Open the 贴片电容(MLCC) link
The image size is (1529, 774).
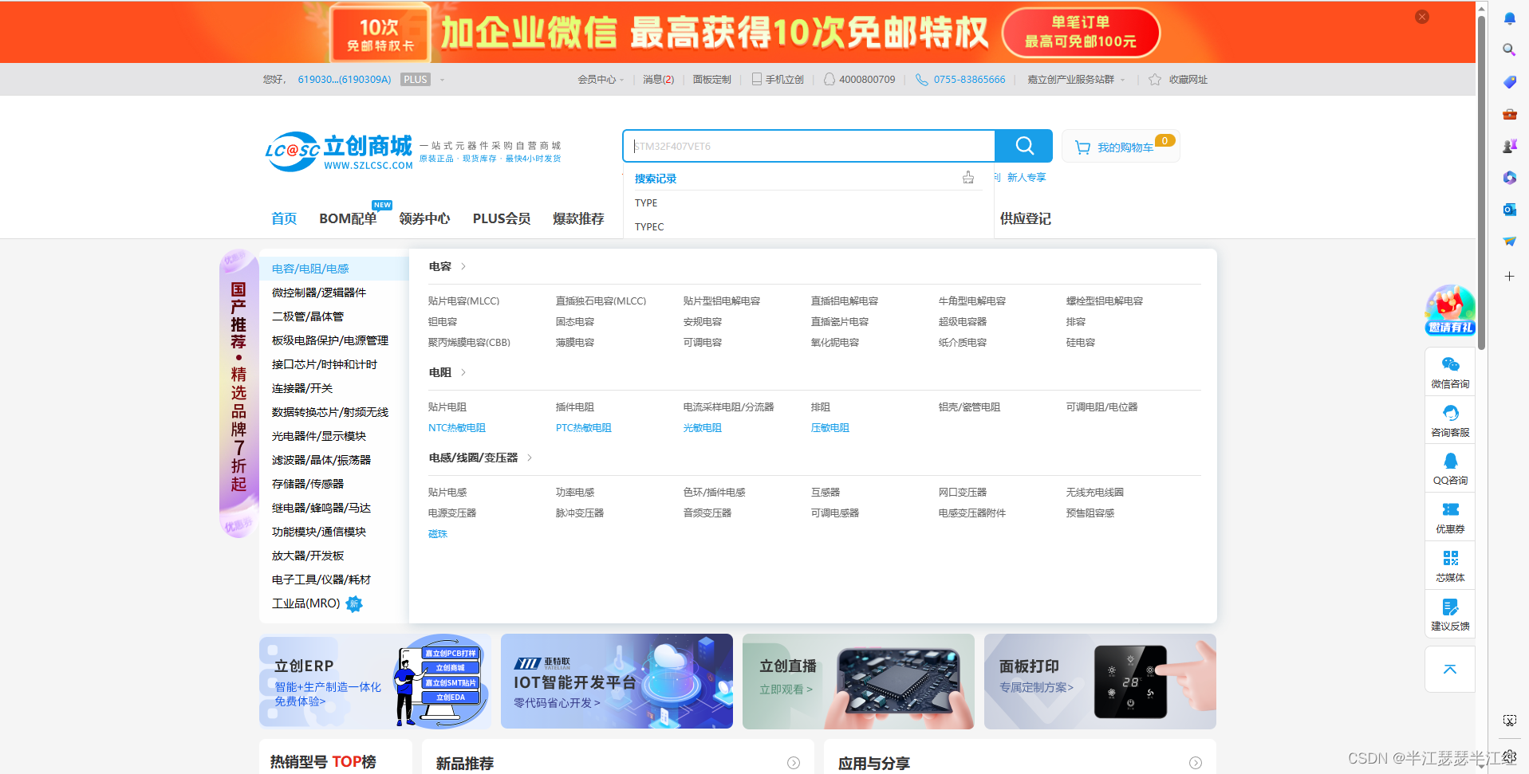(x=463, y=301)
